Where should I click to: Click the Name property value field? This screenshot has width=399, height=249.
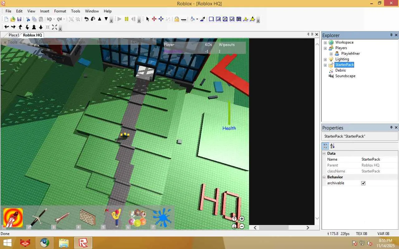(379, 159)
